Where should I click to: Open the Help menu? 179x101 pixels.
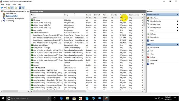(x=19, y=4)
